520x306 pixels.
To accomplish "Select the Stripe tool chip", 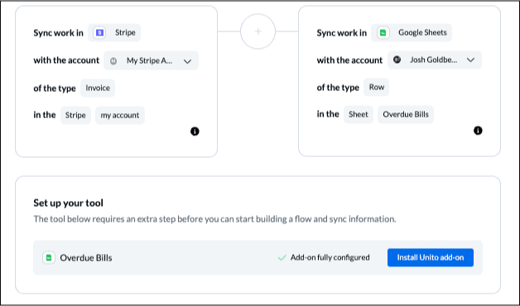I will (x=114, y=32).
